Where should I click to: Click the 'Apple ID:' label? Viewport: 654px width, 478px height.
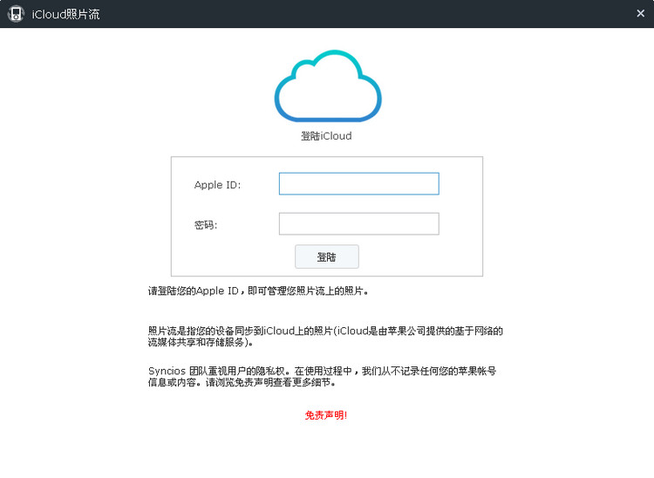(217, 185)
